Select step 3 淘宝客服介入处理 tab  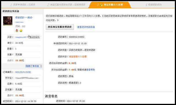pos(110,5)
